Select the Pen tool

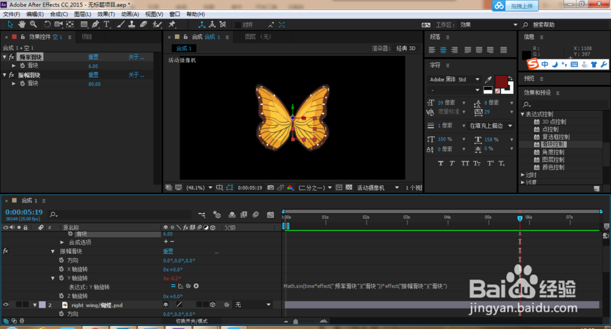[x=95, y=24]
